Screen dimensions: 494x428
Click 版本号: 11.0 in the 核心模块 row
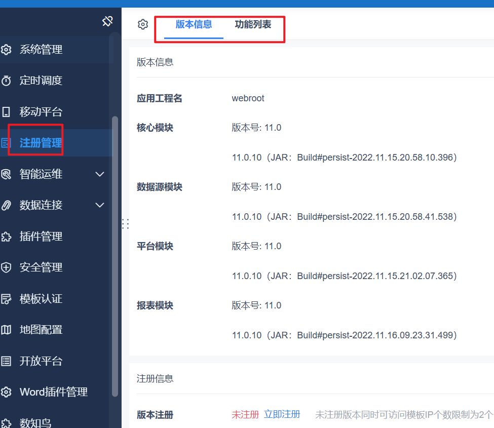tap(256, 128)
